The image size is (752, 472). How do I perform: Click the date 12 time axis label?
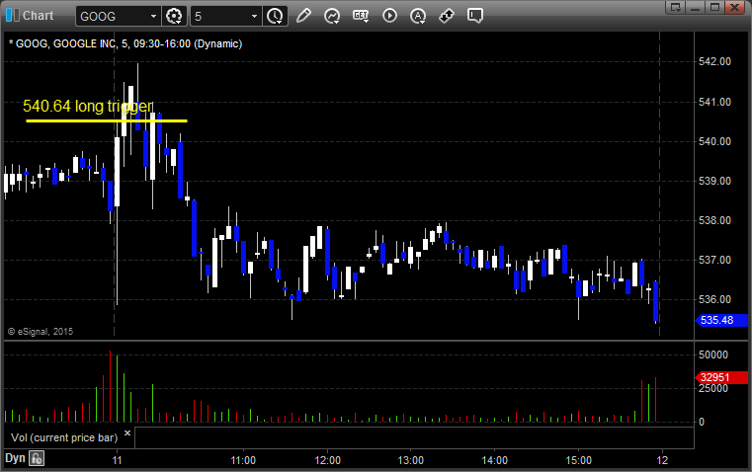point(662,460)
